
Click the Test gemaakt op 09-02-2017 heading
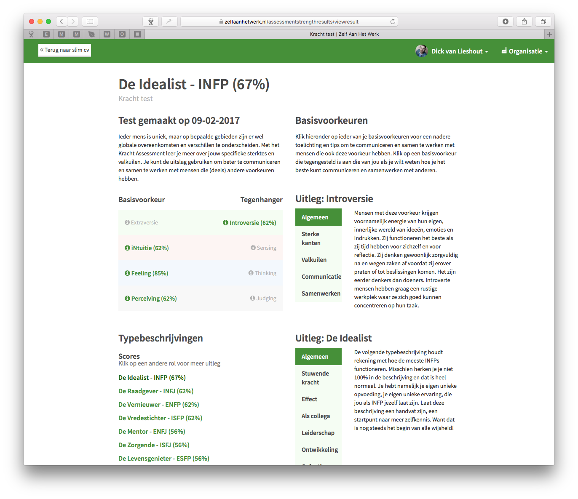[179, 121]
